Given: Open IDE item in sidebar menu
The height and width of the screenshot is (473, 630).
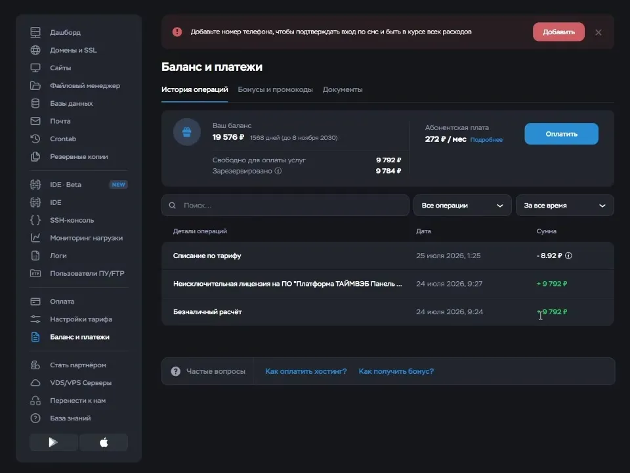Looking at the screenshot, I should 56,202.
